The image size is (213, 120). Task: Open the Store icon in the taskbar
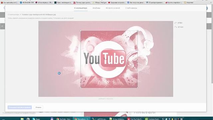28,119
